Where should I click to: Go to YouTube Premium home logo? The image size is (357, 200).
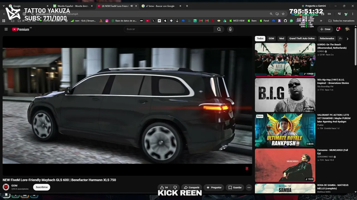tap(21, 29)
